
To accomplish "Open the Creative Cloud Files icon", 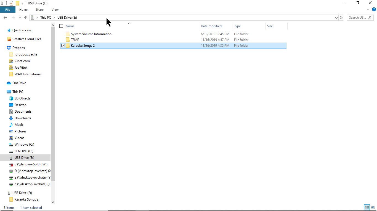I will click(9, 39).
